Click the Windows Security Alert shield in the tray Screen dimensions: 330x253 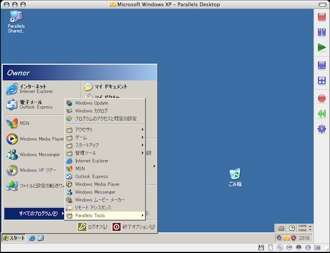(293, 238)
